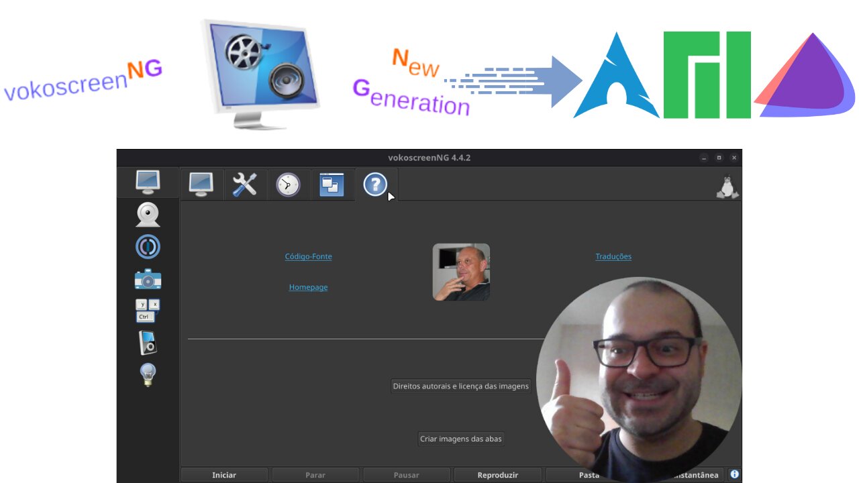Image resolution: width=859 pixels, height=483 pixels.
Task: Open the media player sidebar tab
Action: 148,343
